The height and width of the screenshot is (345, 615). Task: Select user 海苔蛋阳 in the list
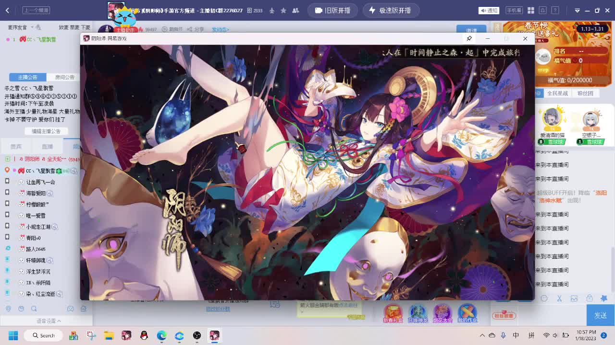36,193
